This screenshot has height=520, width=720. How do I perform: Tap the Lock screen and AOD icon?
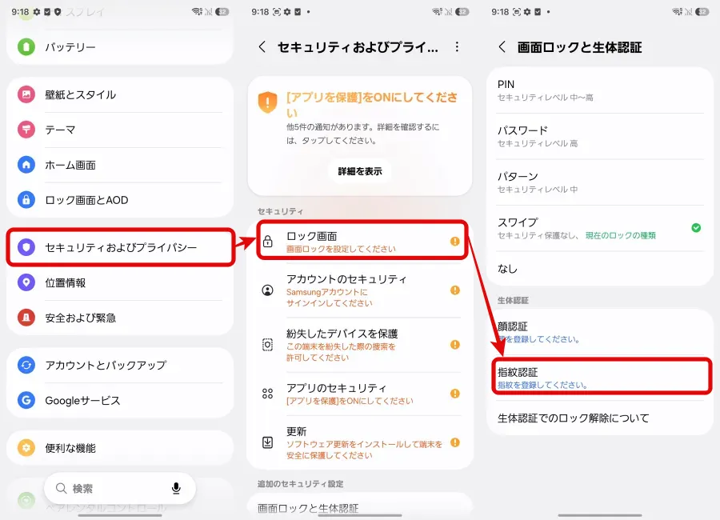coord(26,200)
